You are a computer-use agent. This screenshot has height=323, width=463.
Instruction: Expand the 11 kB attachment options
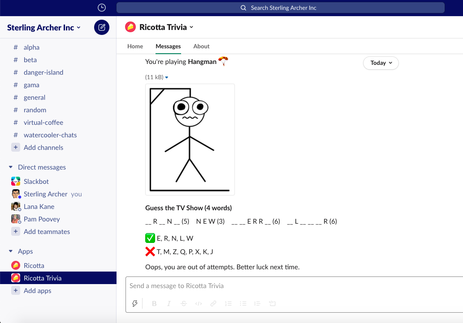click(156, 77)
